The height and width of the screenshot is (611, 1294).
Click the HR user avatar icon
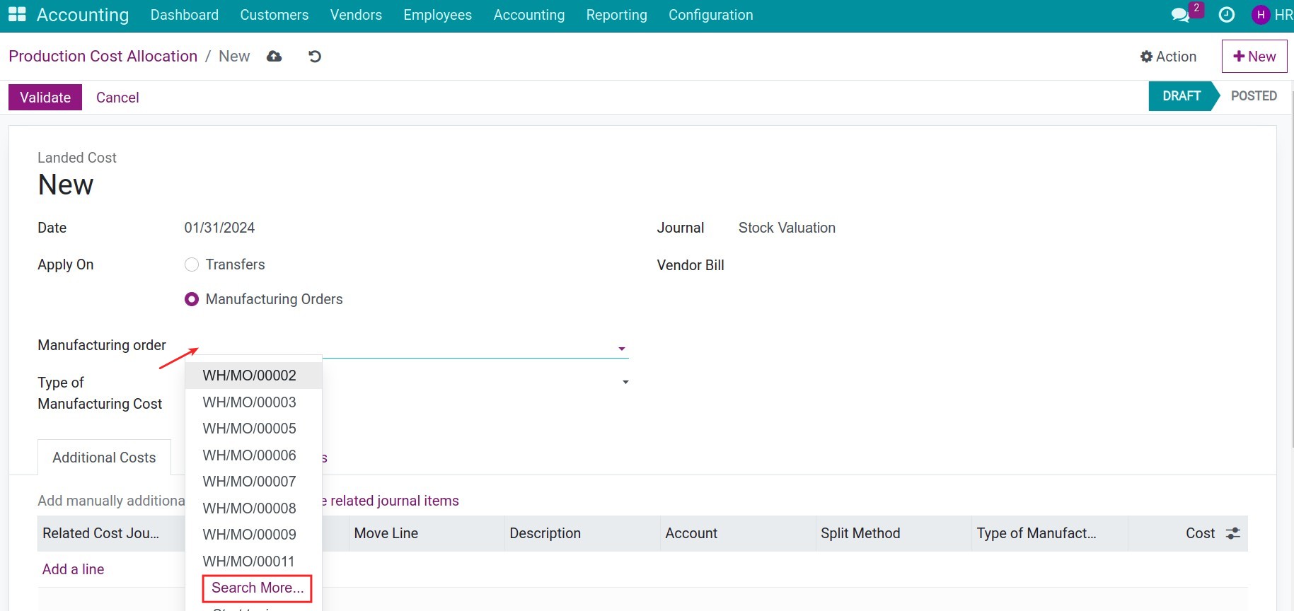click(1260, 15)
